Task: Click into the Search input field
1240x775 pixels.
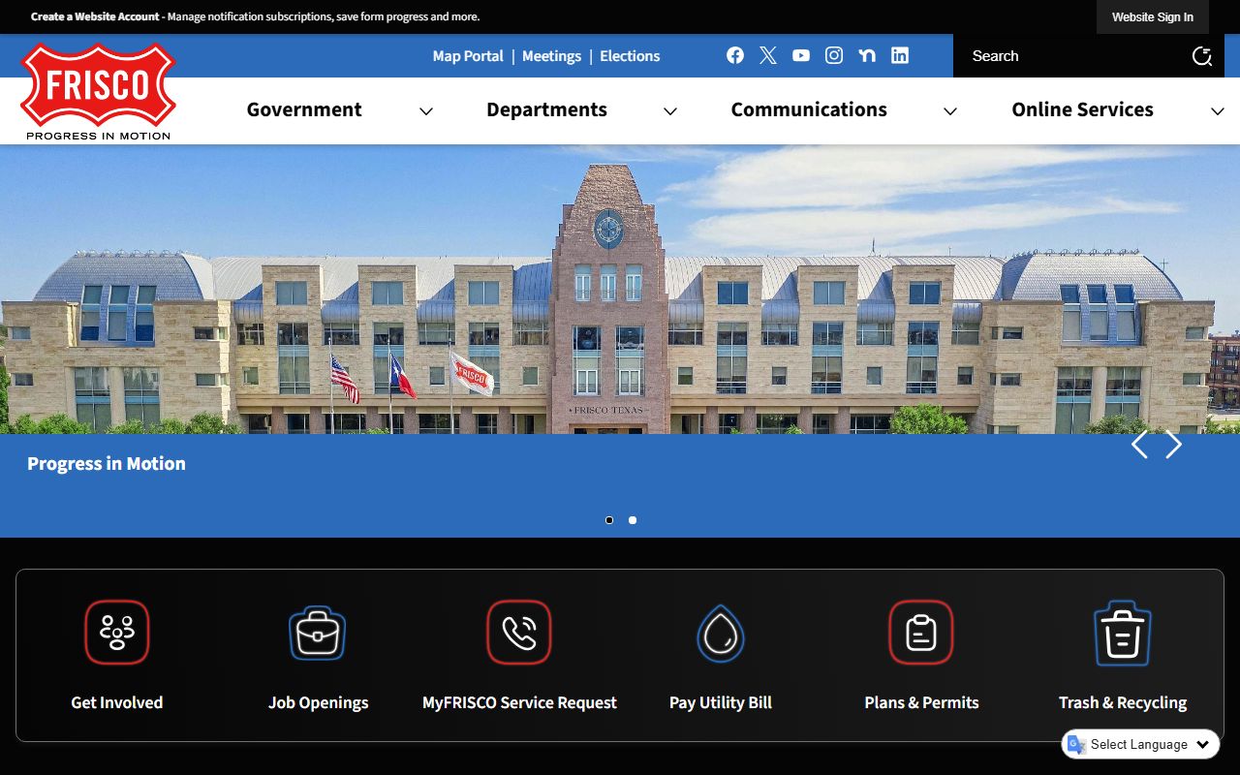Action: point(1066,56)
